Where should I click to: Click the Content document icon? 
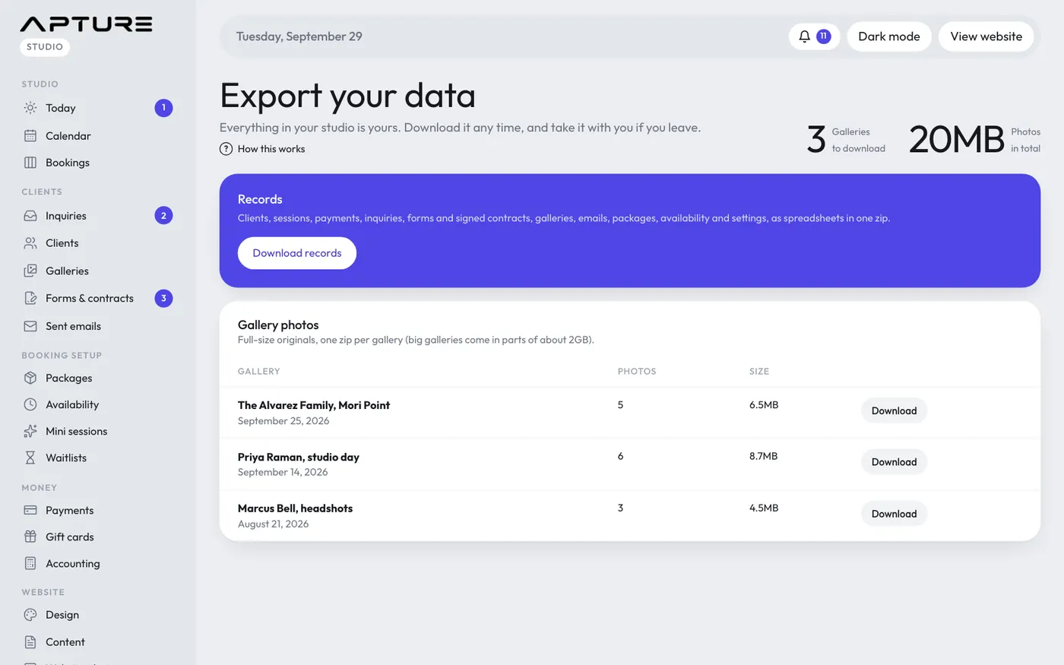[x=30, y=642]
